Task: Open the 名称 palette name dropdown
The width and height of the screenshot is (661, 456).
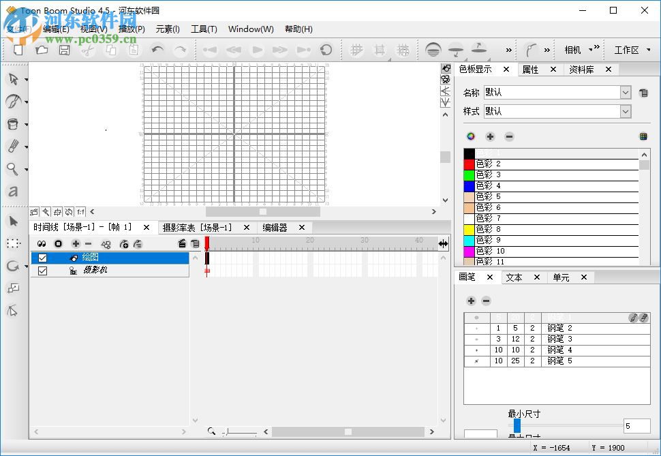Action: pyautogui.click(x=626, y=93)
